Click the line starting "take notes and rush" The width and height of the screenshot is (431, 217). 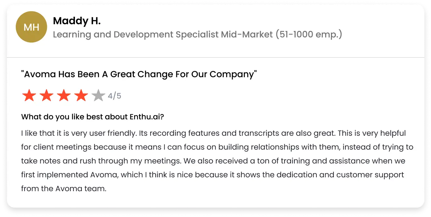(x=213, y=161)
